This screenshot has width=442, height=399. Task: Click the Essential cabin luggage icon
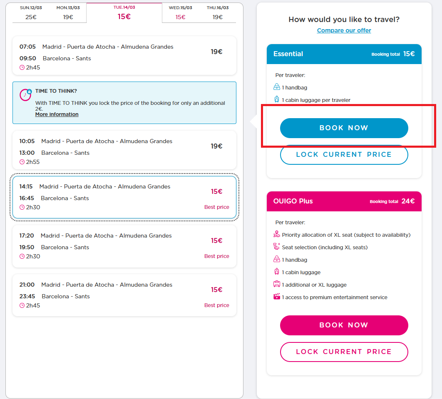click(277, 99)
